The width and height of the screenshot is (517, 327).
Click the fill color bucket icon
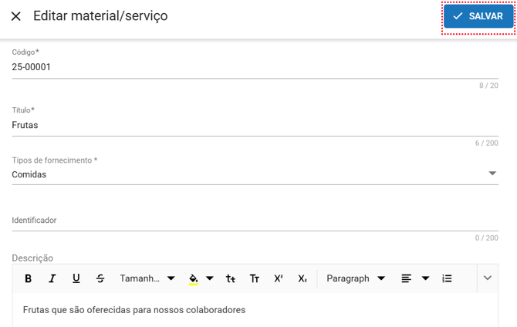tap(194, 278)
